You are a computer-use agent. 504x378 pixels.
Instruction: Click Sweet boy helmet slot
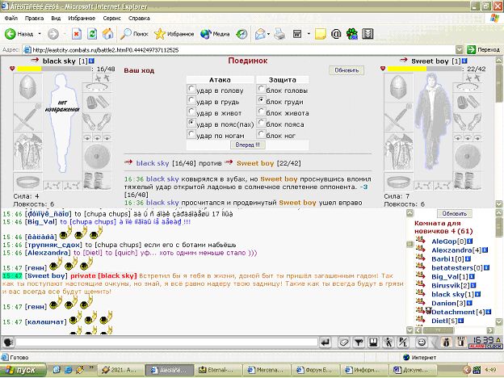tap(398, 87)
